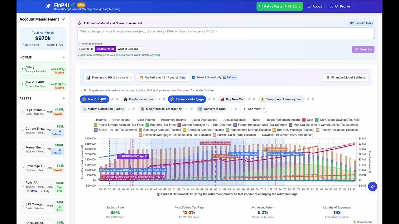Click the Generate button
The width and height of the screenshot is (399, 224).
pos(363,49)
